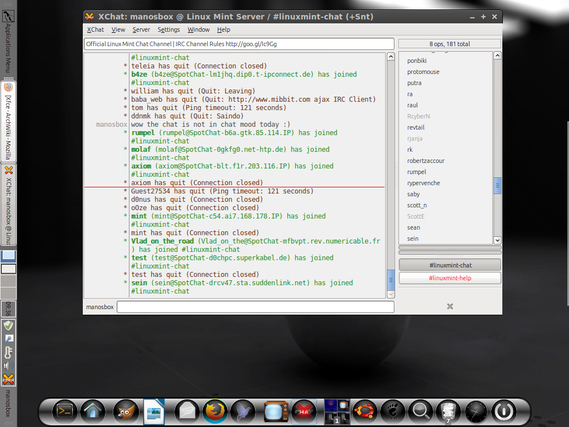Screen dimensions: 569x427
Task: Select user scott_n in the list
Action: click(446, 205)
